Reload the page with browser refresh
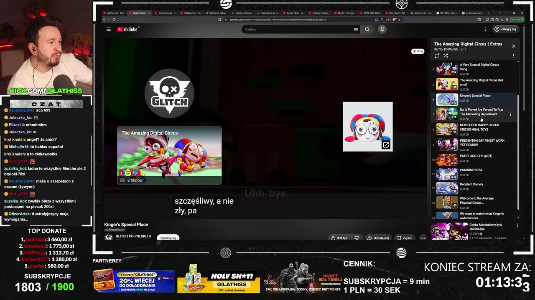 coord(114,20)
